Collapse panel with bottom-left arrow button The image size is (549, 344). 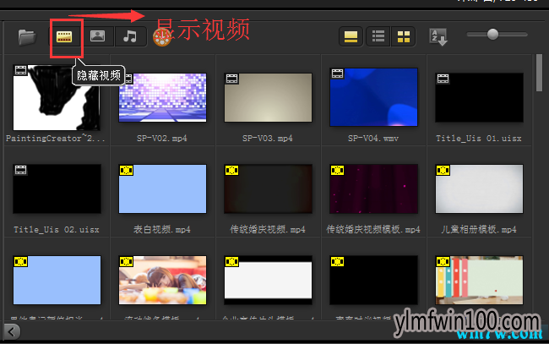pos(13,331)
